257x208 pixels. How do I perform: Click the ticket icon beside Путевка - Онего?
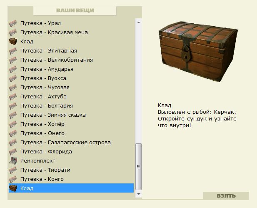click(x=13, y=133)
